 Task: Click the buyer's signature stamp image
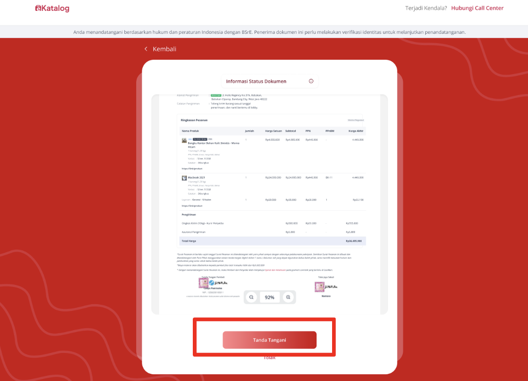point(203,283)
